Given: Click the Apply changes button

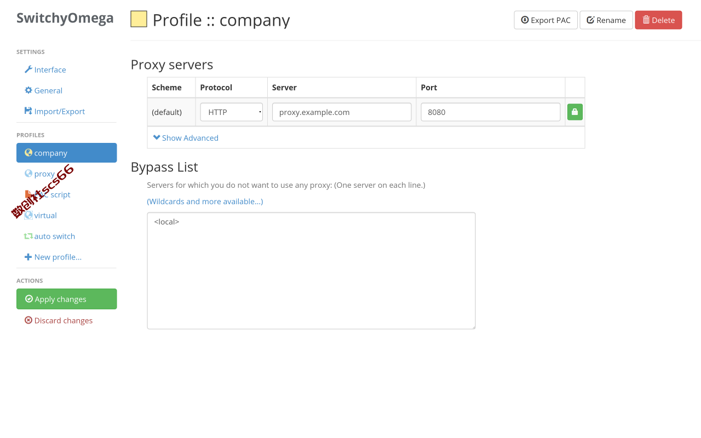Looking at the screenshot, I should pyautogui.click(x=66, y=299).
